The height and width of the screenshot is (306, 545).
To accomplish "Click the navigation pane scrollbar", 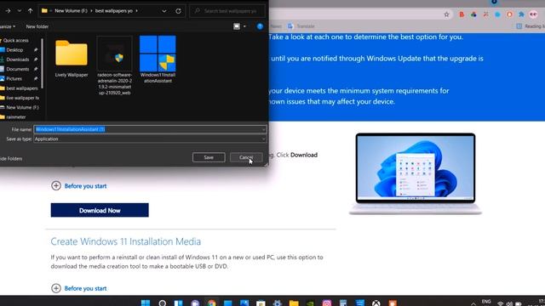I will click(43, 63).
